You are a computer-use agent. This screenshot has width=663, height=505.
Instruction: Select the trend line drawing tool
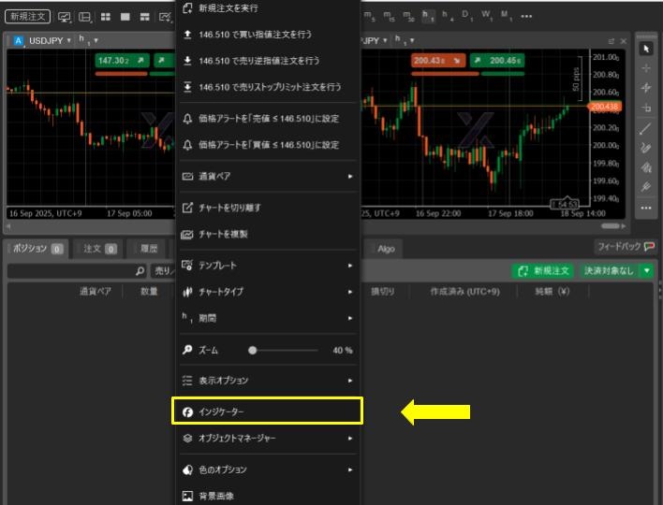[645, 128]
